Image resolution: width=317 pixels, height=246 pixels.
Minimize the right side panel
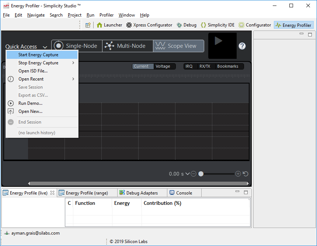coord(302,34)
